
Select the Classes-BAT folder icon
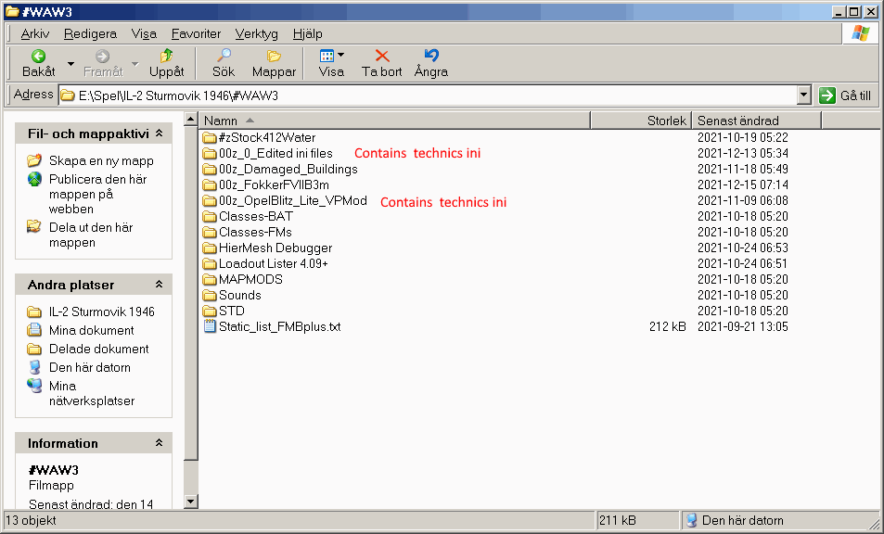pos(210,216)
